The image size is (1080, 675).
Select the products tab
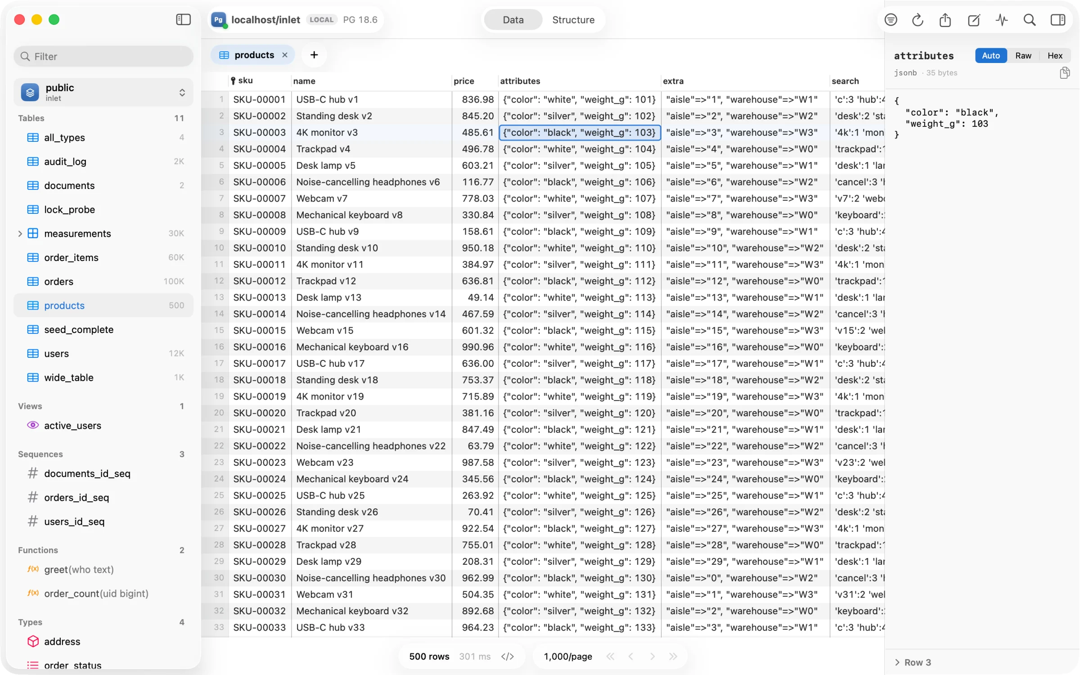coord(253,55)
